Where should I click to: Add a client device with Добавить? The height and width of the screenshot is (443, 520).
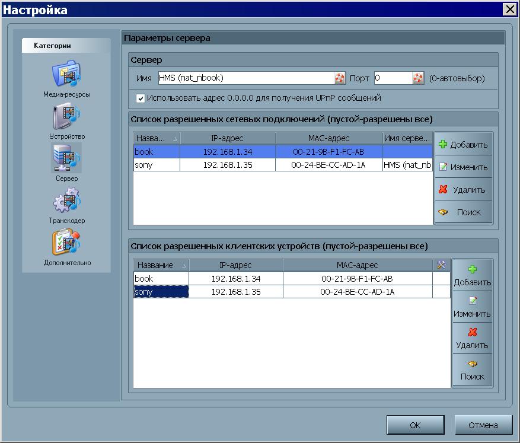pyautogui.click(x=472, y=276)
